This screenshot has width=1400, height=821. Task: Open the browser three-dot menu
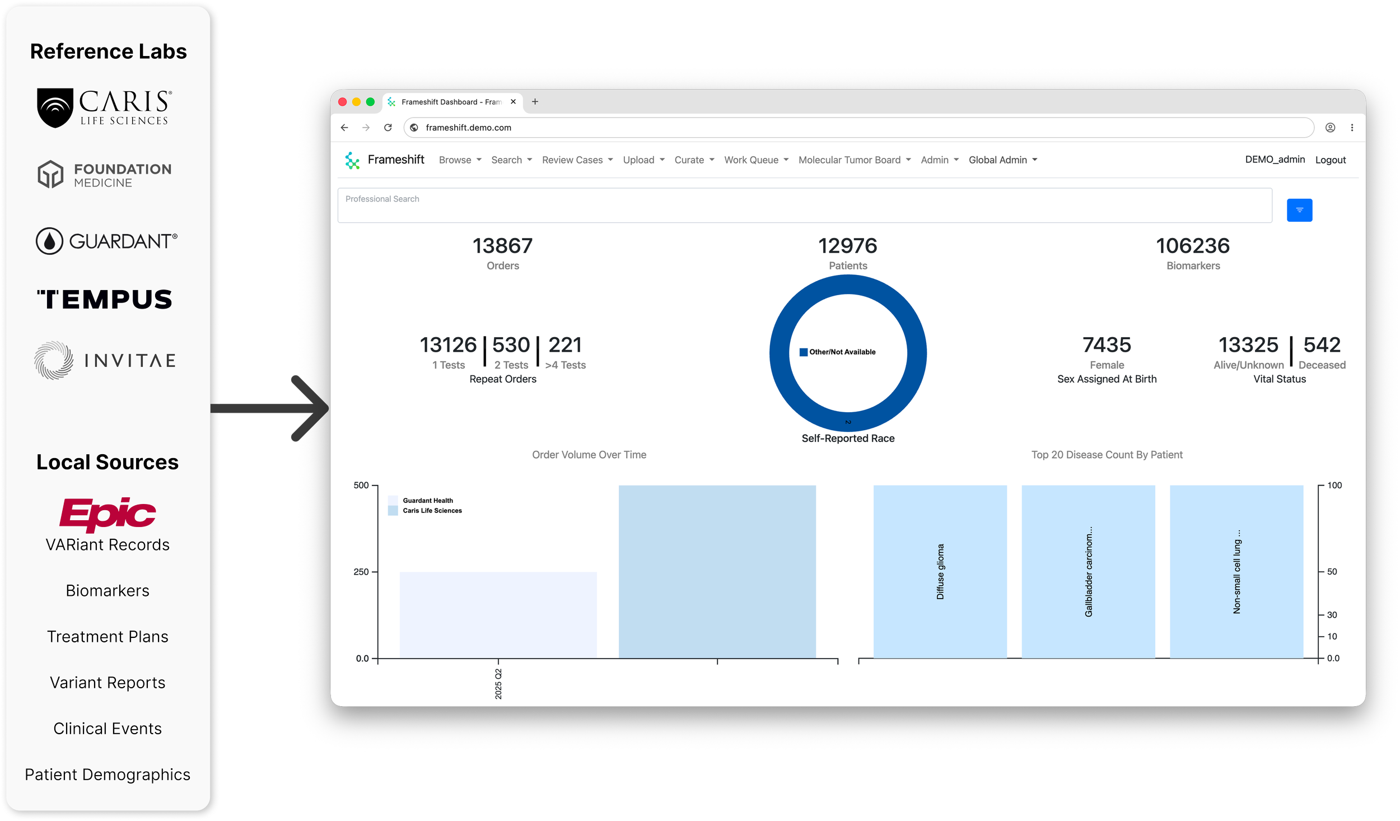[x=1352, y=128]
